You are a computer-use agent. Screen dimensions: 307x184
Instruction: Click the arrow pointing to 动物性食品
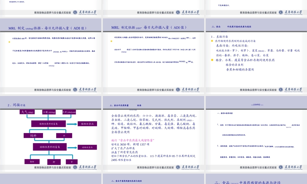(x=72, y=147)
